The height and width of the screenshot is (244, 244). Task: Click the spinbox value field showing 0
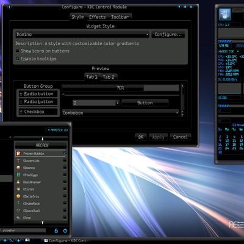click(94, 103)
